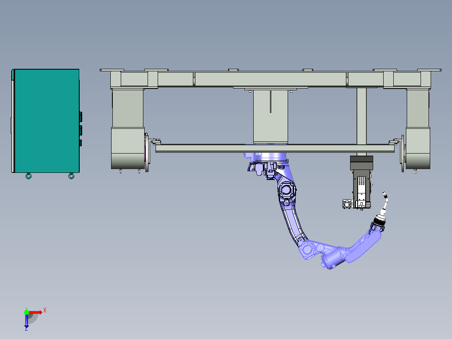Click the red X-axis arrow of the triad
The image size is (452, 339).
pyautogui.click(x=35, y=312)
